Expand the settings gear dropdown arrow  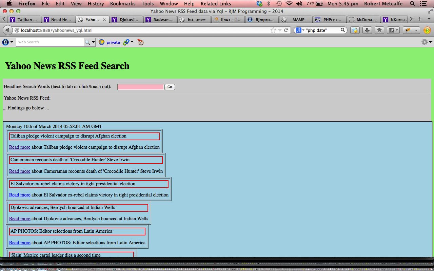pos(431,42)
